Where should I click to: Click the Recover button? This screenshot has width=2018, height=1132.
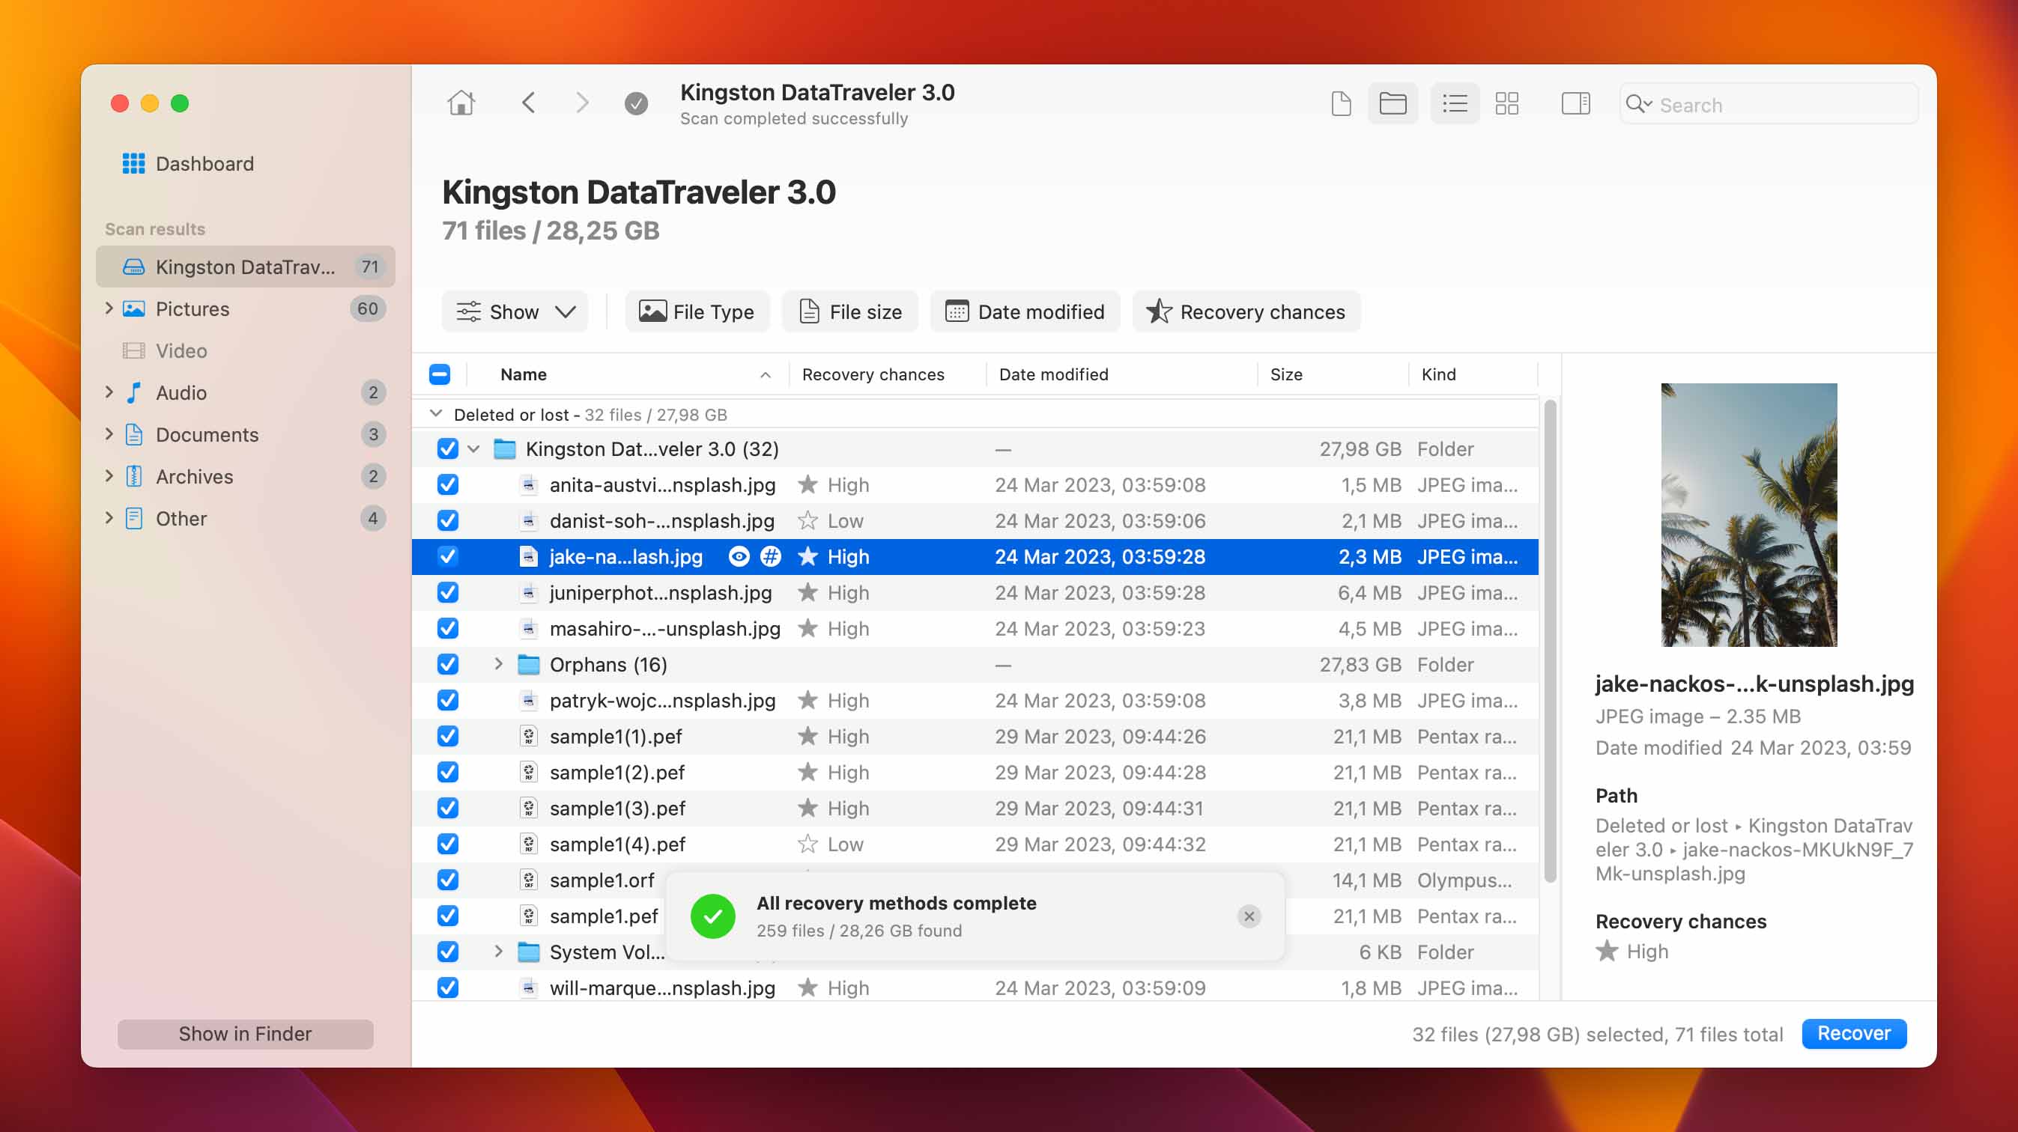[x=1853, y=1034]
